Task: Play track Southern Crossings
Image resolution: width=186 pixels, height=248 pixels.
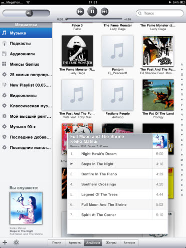Action: [x=118, y=184]
